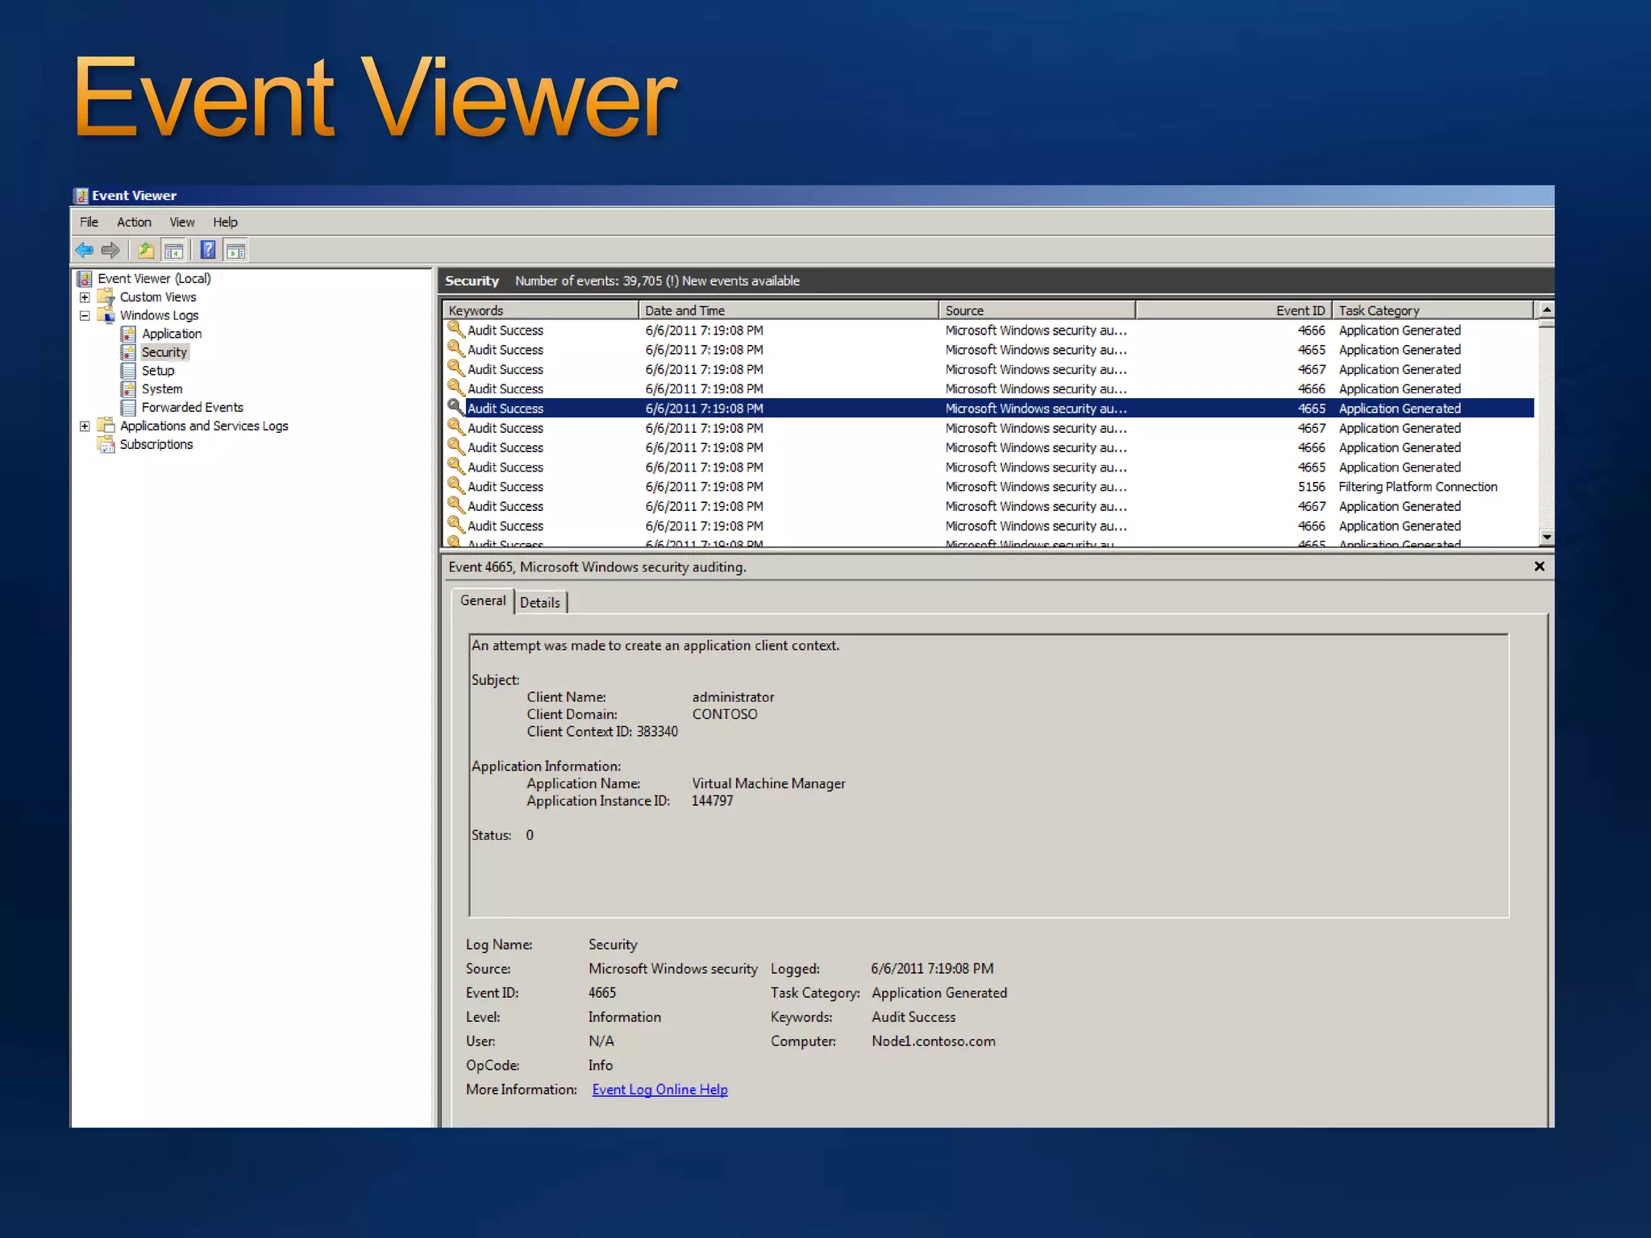
Task: Sort by the Source column header
Action: pyautogui.click(x=1038, y=310)
